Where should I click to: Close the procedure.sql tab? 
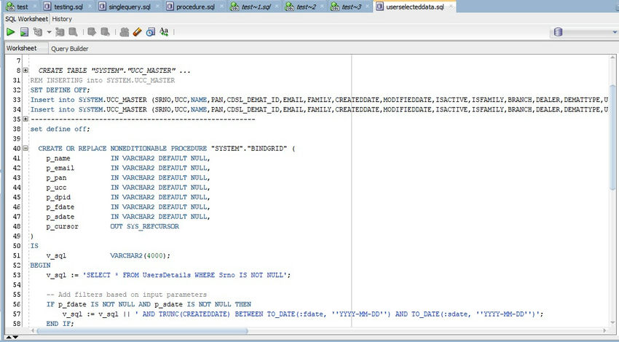coord(221,7)
